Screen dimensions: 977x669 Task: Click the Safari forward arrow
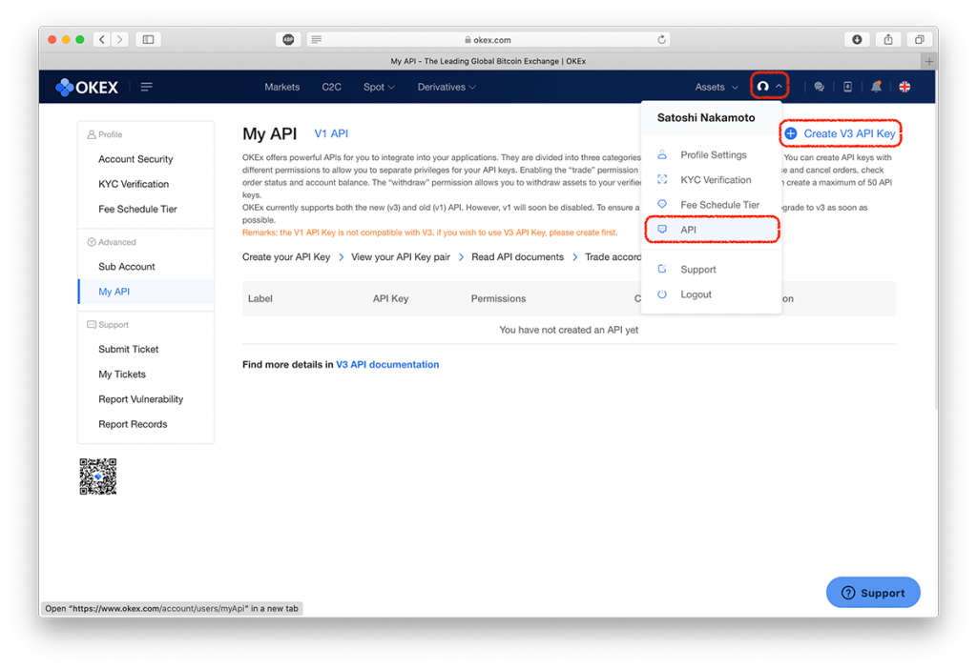120,40
